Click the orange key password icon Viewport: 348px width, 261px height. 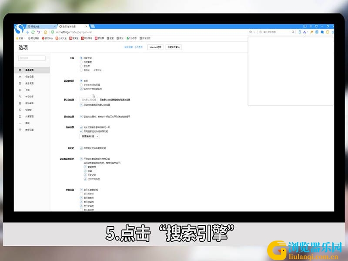[x=311, y=32]
